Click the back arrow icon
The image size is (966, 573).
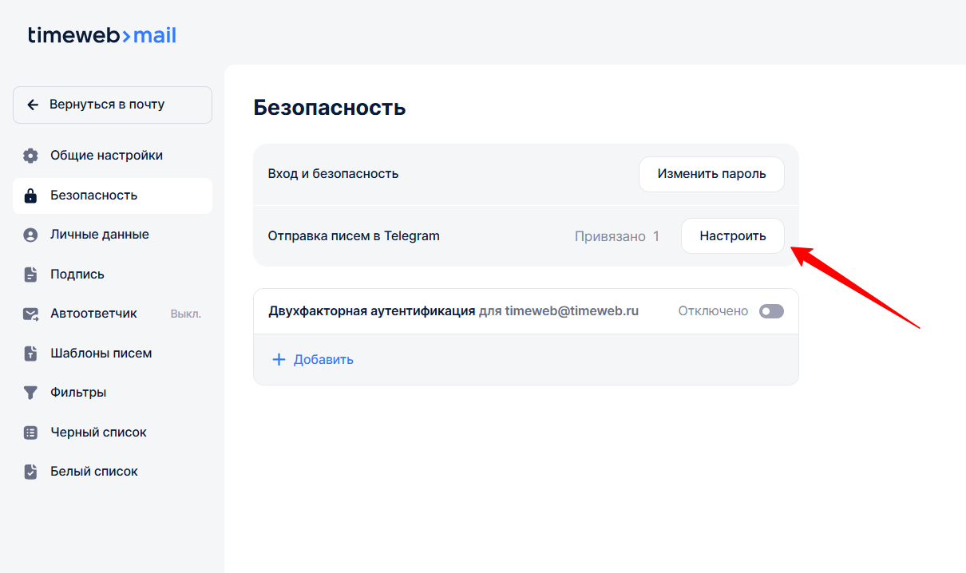click(x=33, y=105)
